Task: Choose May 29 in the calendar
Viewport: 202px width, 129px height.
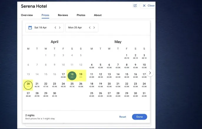Action: [x=127, y=94]
